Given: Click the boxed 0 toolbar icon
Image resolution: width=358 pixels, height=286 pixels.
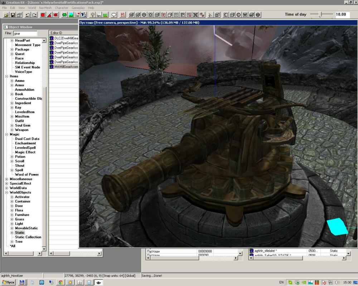Looking at the screenshot, I should pos(150,15).
